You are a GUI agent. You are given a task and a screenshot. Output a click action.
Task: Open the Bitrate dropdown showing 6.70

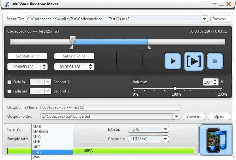coord(165,129)
